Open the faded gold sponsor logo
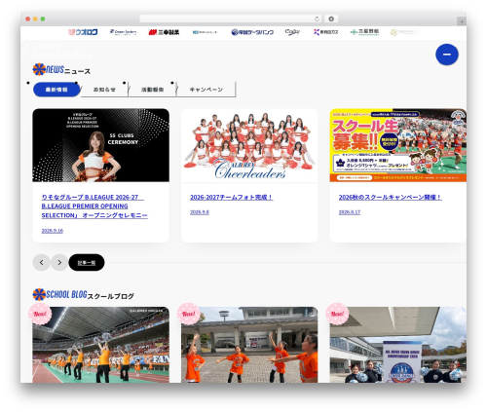The height and width of the screenshot is (412, 487). 404,32
